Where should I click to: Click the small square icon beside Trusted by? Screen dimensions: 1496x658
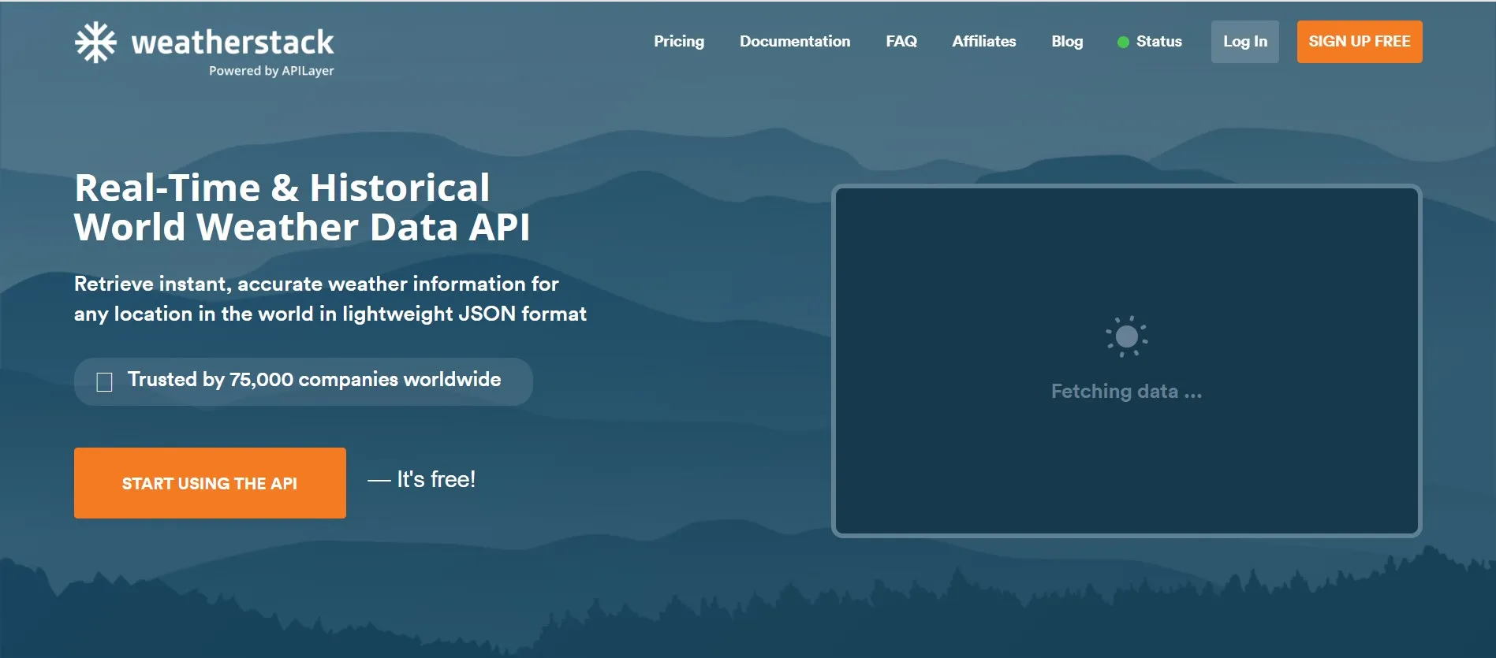click(x=104, y=382)
